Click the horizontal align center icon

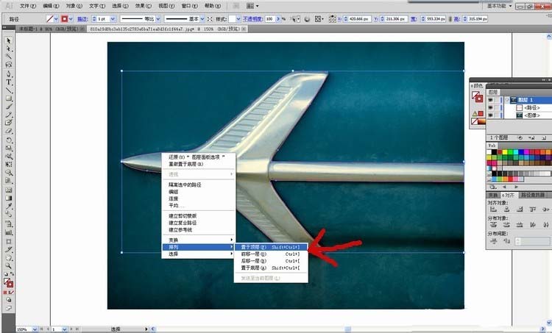pyautogui.click(x=506, y=210)
